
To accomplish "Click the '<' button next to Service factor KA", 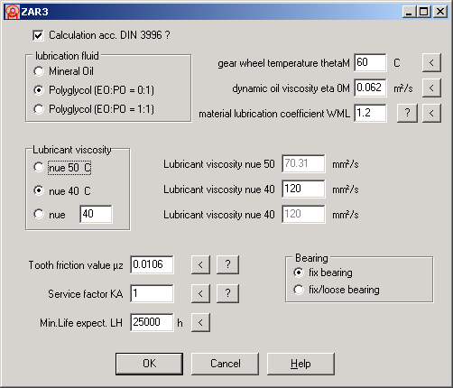I will click(200, 293).
